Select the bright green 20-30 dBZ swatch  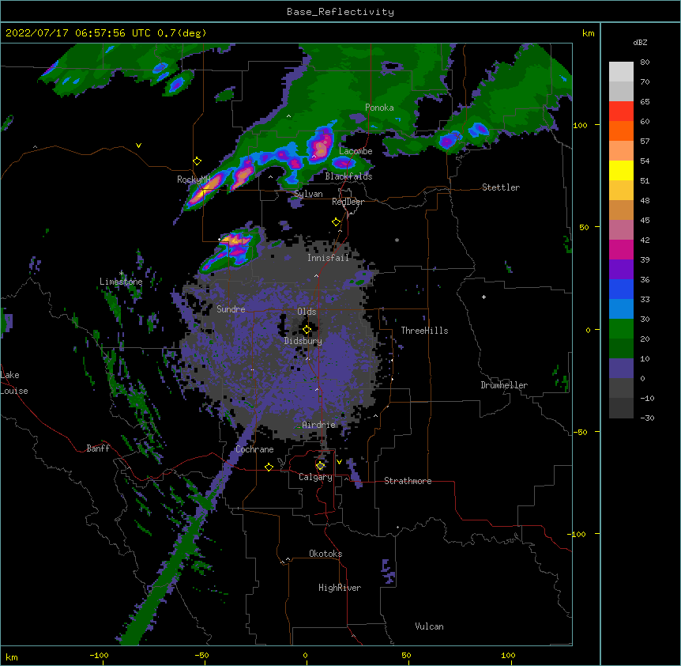[x=621, y=329]
